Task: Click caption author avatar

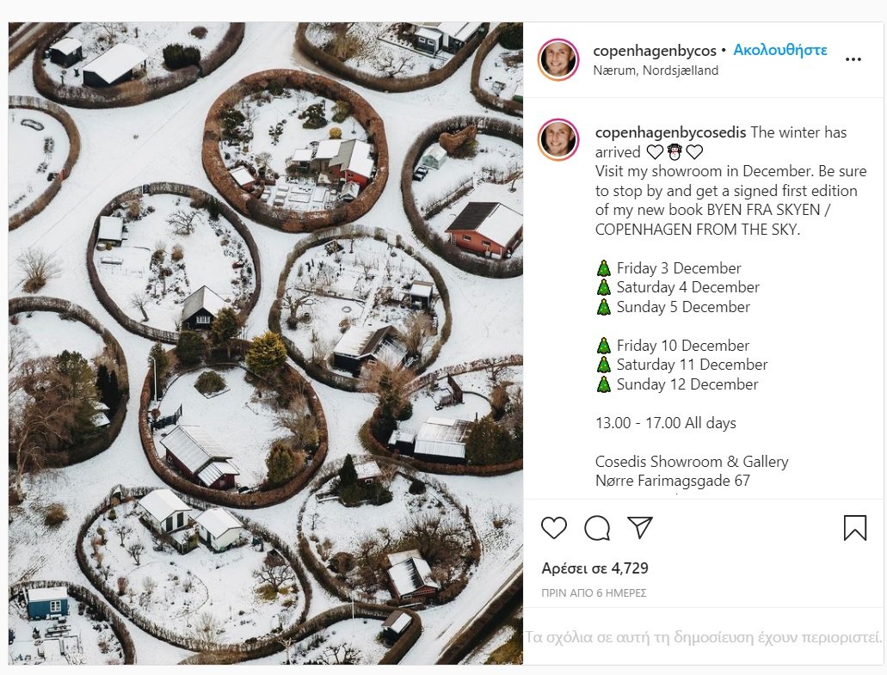Action: click(558, 140)
